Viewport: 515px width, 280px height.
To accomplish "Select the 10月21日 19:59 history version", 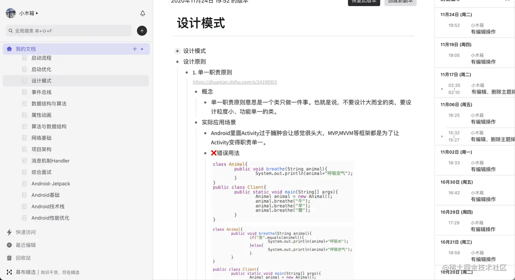I will click(x=475, y=256).
